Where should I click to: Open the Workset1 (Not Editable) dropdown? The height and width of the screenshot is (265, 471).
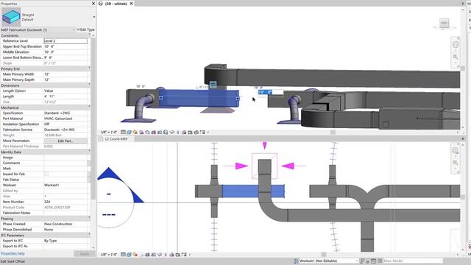point(356,261)
